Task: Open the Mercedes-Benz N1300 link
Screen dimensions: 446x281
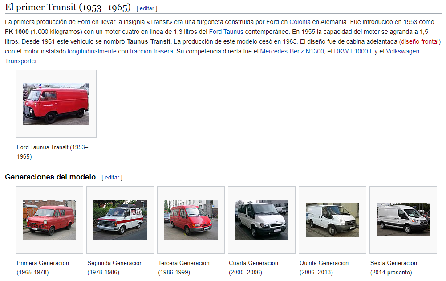Action: 292,51
